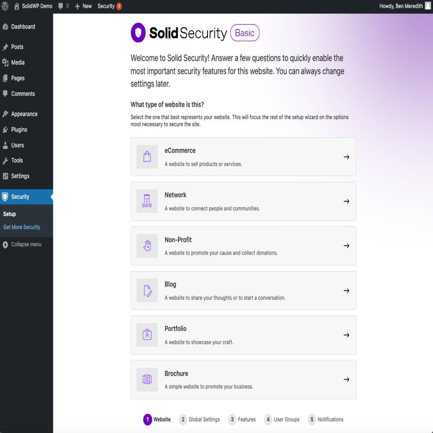Click Howdy, Ben Meredith account link

(405, 6)
